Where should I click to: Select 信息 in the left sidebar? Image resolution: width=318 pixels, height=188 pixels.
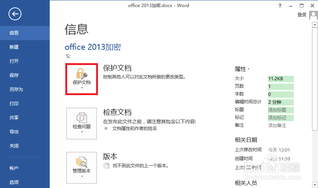pos(25,33)
